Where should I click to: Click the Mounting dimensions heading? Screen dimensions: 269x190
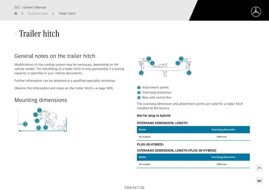tap(41, 100)
